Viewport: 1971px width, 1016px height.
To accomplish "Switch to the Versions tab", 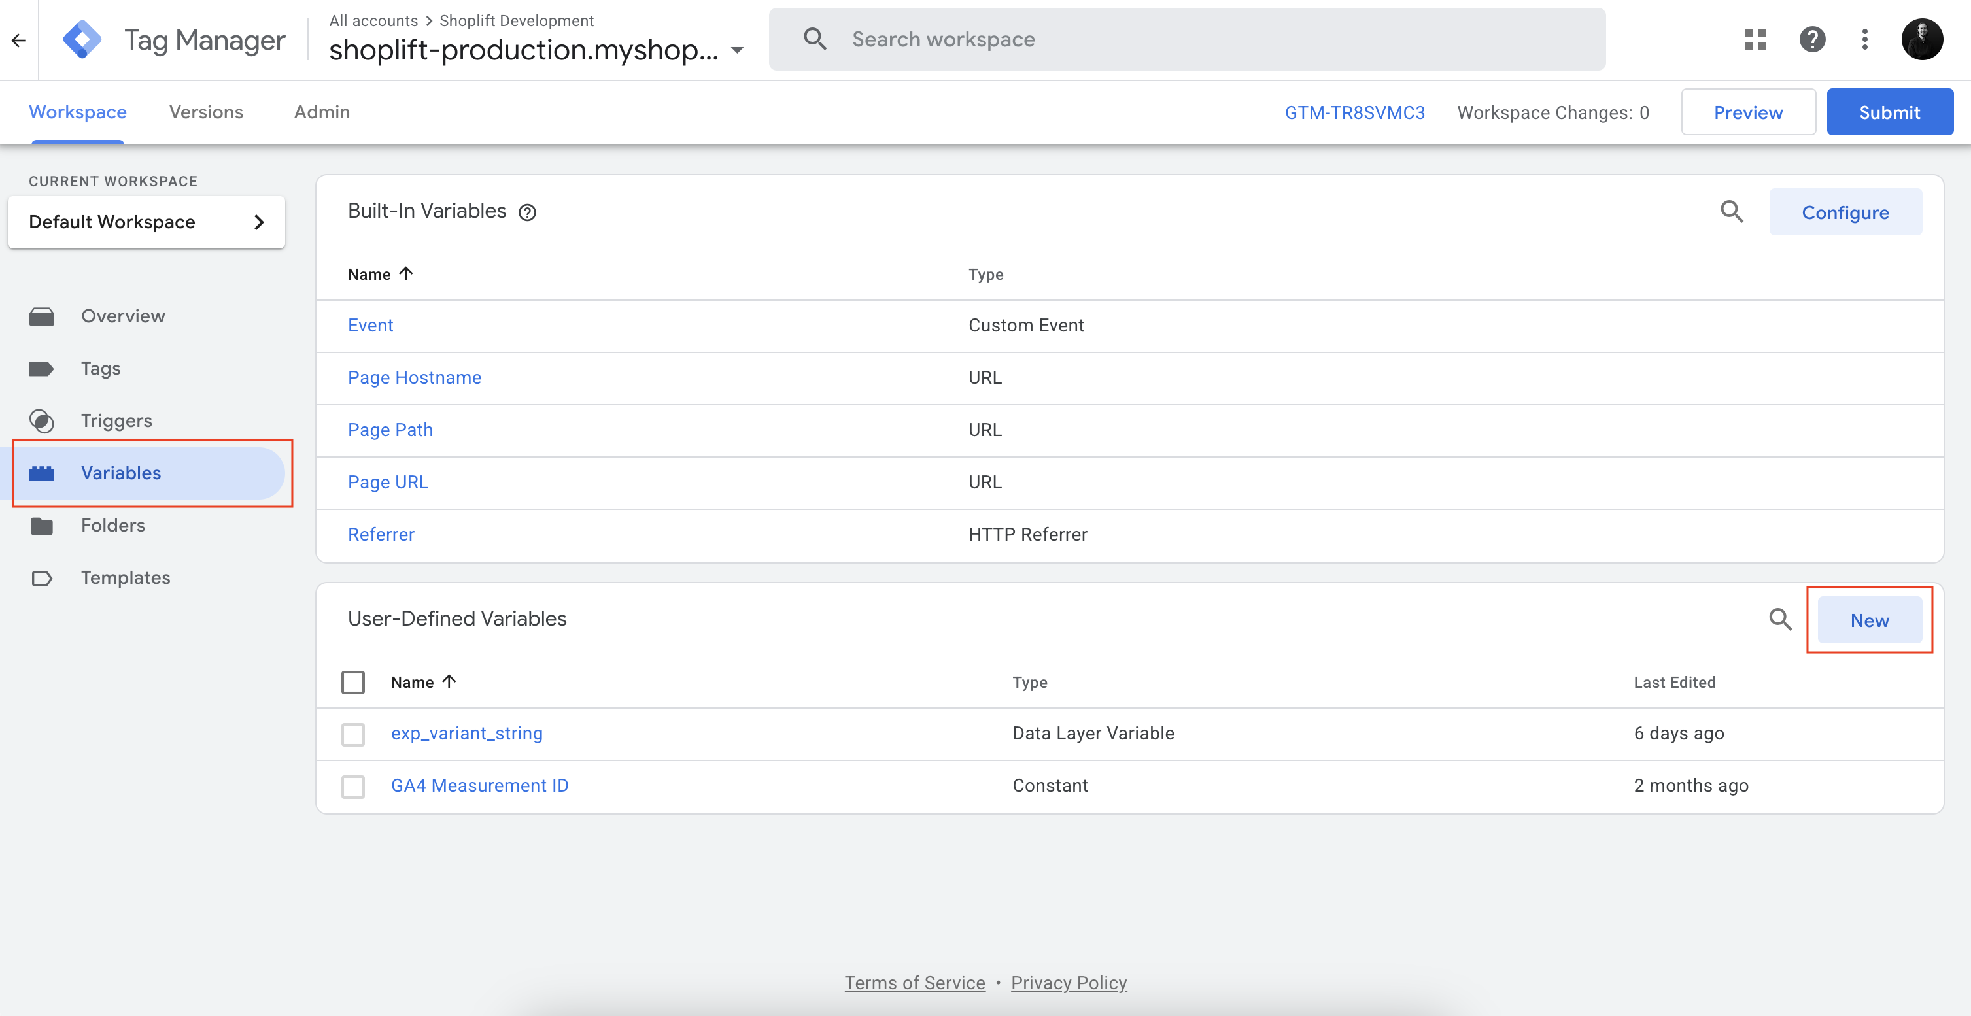I will point(206,112).
